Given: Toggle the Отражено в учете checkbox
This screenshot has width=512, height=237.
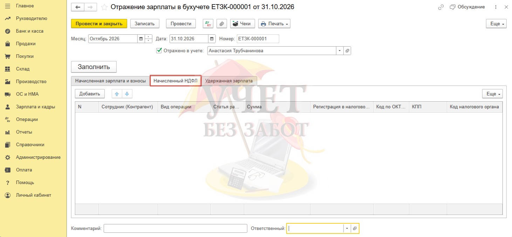Looking at the screenshot, I should [x=159, y=50].
